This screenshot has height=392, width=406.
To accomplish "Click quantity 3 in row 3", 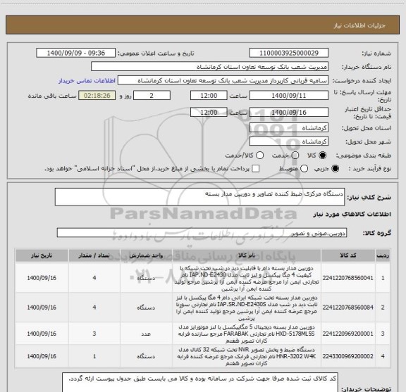I will tap(94, 334).
